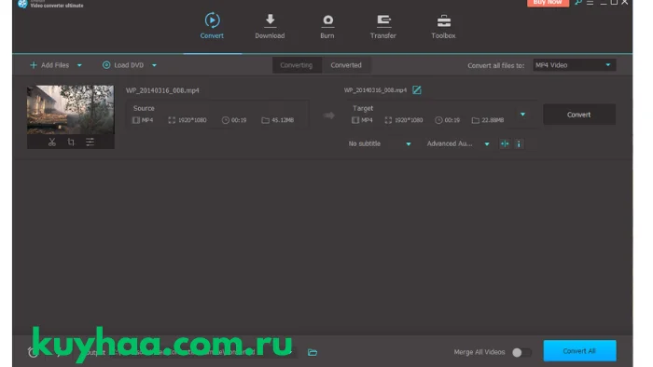Minimize the converter window
Image resolution: width=653 pixels, height=367 pixels.
603,3
